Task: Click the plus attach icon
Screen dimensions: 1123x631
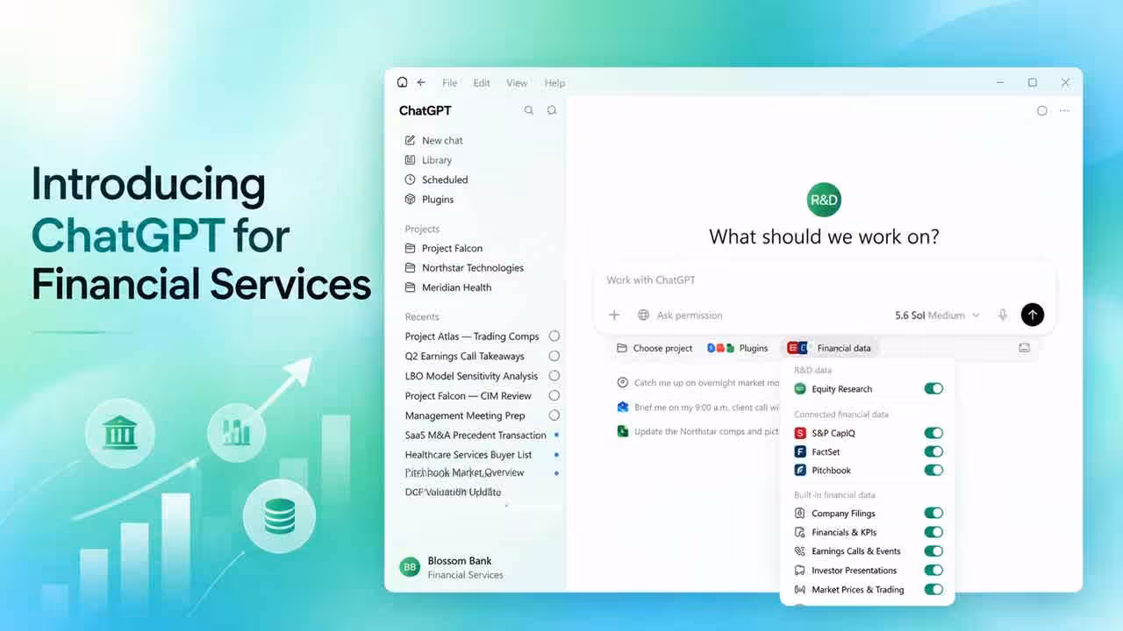Action: click(x=614, y=315)
